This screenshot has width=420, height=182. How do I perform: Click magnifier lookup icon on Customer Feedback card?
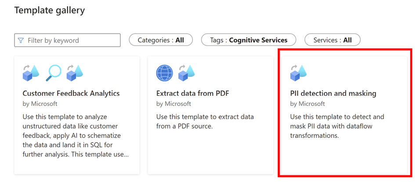(x=53, y=73)
